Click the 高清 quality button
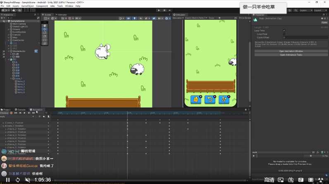The image size is (329, 184). [x=269, y=180]
